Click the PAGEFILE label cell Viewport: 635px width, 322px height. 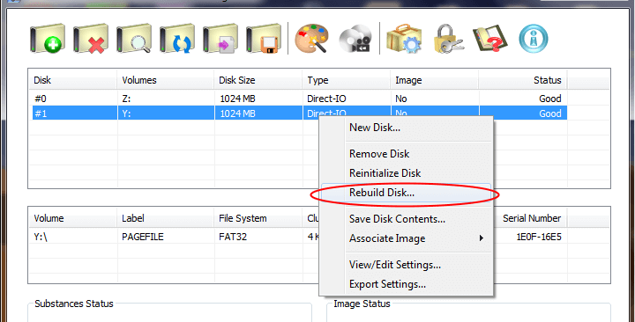pyautogui.click(x=143, y=237)
